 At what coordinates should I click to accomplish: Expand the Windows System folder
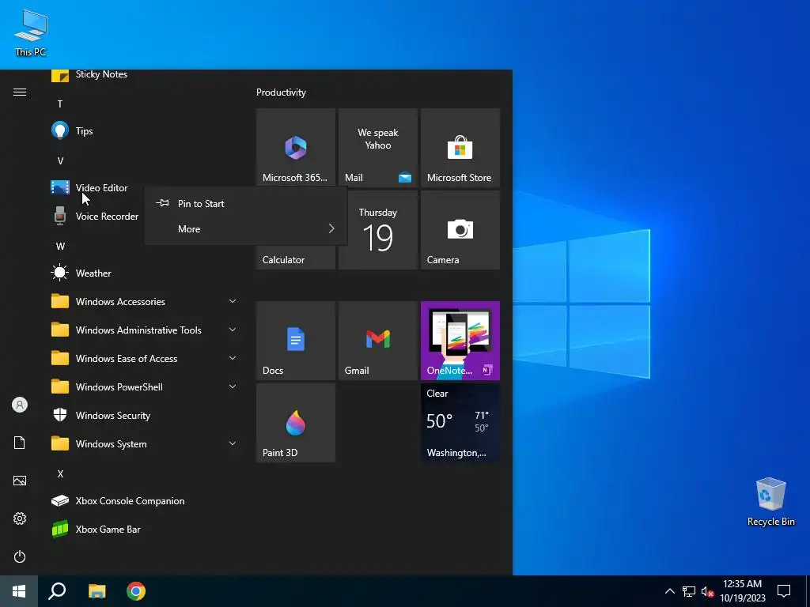[144, 444]
